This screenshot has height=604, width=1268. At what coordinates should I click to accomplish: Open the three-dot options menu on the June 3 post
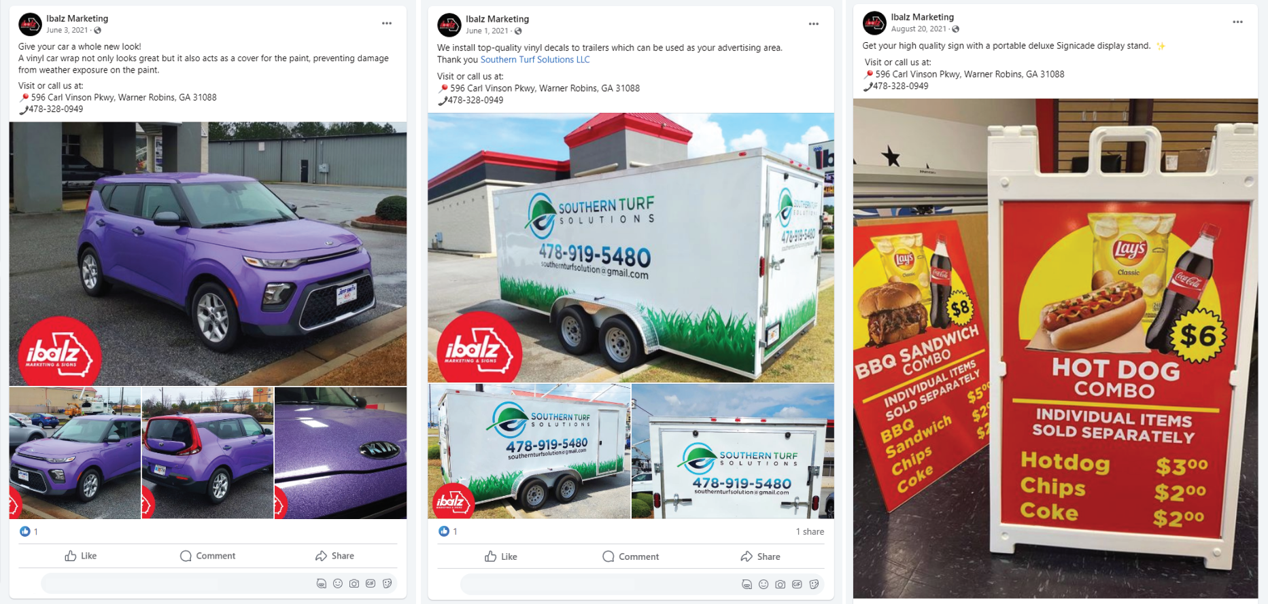tap(387, 23)
